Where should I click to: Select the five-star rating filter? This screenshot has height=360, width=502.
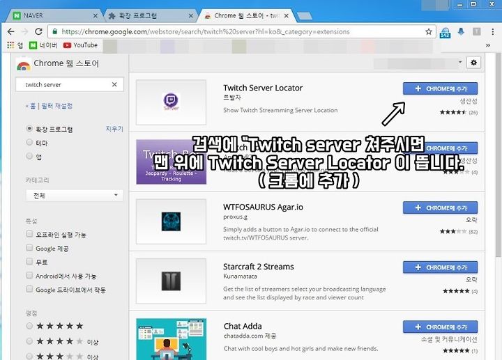pos(29,326)
